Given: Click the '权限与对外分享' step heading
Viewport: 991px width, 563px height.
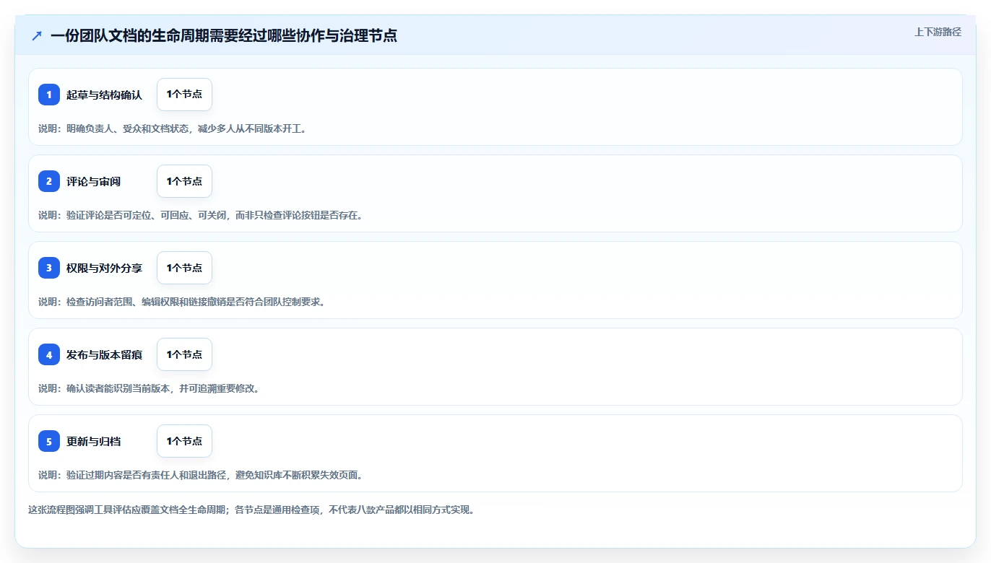Looking at the screenshot, I should [105, 268].
